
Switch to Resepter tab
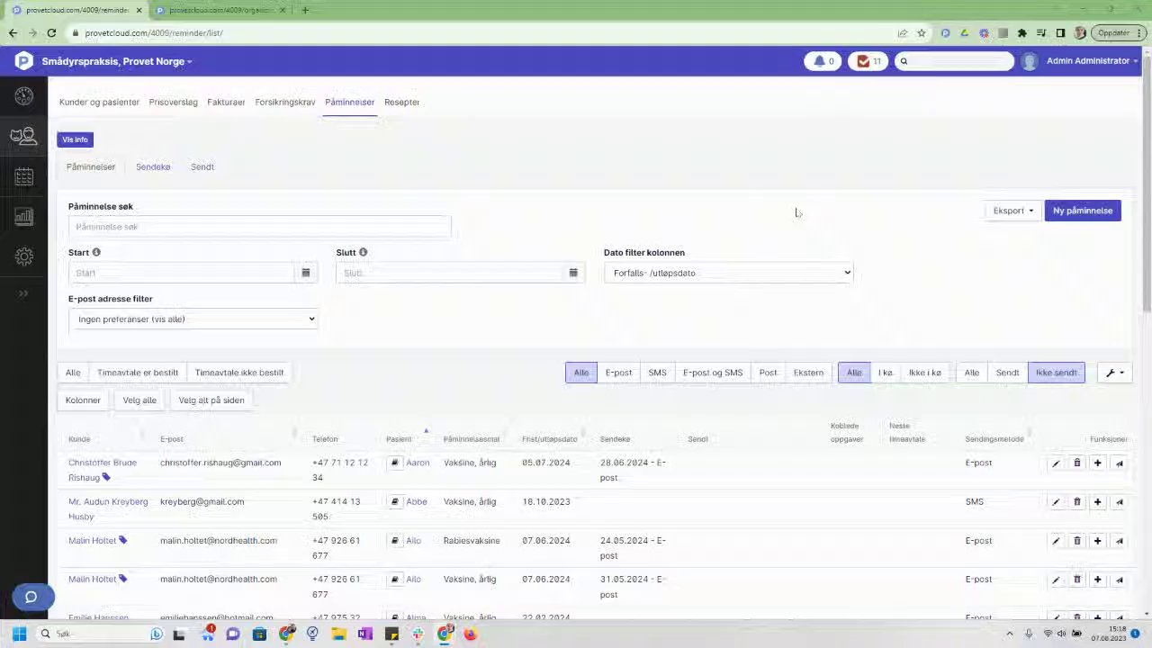401,102
